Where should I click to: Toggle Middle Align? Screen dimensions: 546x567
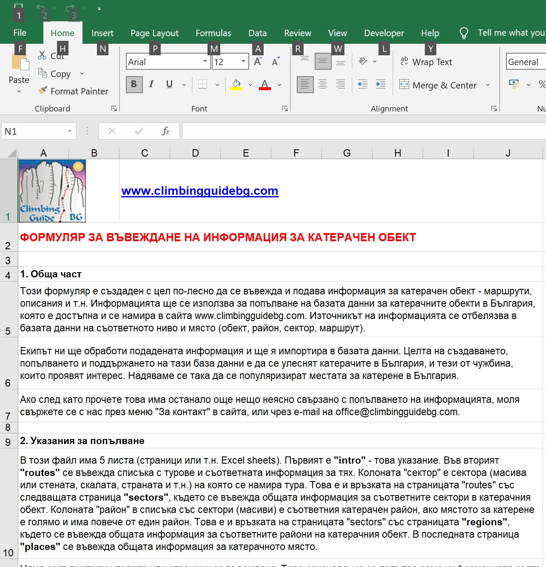tap(323, 62)
